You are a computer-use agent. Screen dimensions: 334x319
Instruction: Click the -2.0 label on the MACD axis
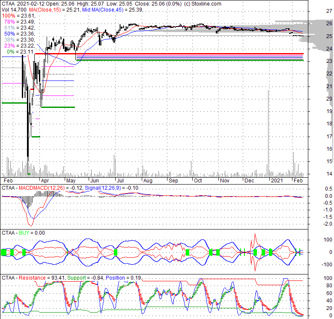click(328, 224)
